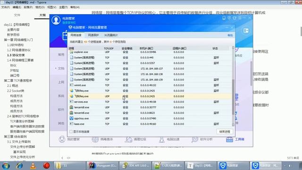Screen dimensions: 302x170
Task: Click explorer.exe process icon
Action: tap(71, 52)
